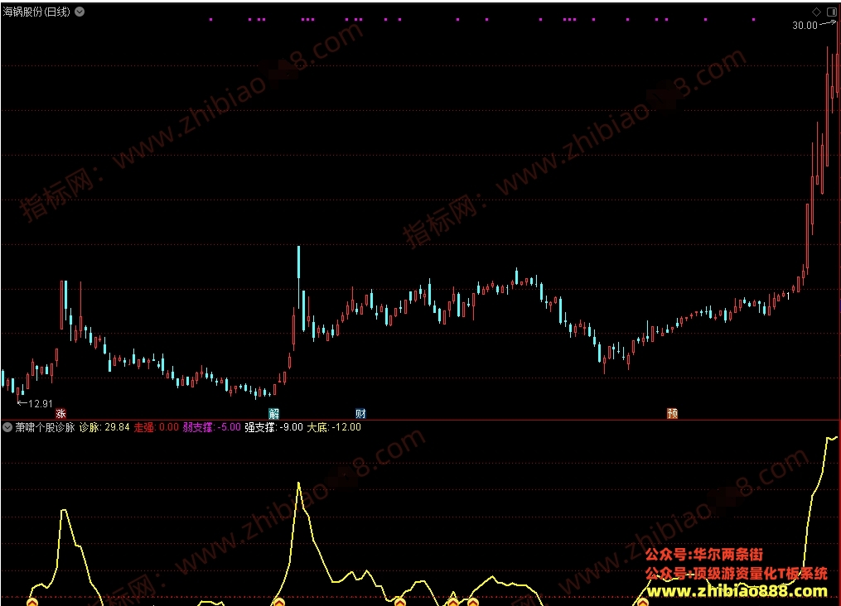The height and width of the screenshot is (606, 841).
Task: Open the red 涨 event marker
Action: click(x=61, y=413)
